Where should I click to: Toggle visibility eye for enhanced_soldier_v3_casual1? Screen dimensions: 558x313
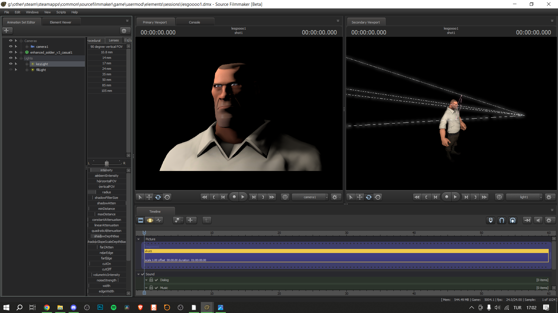pos(11,52)
